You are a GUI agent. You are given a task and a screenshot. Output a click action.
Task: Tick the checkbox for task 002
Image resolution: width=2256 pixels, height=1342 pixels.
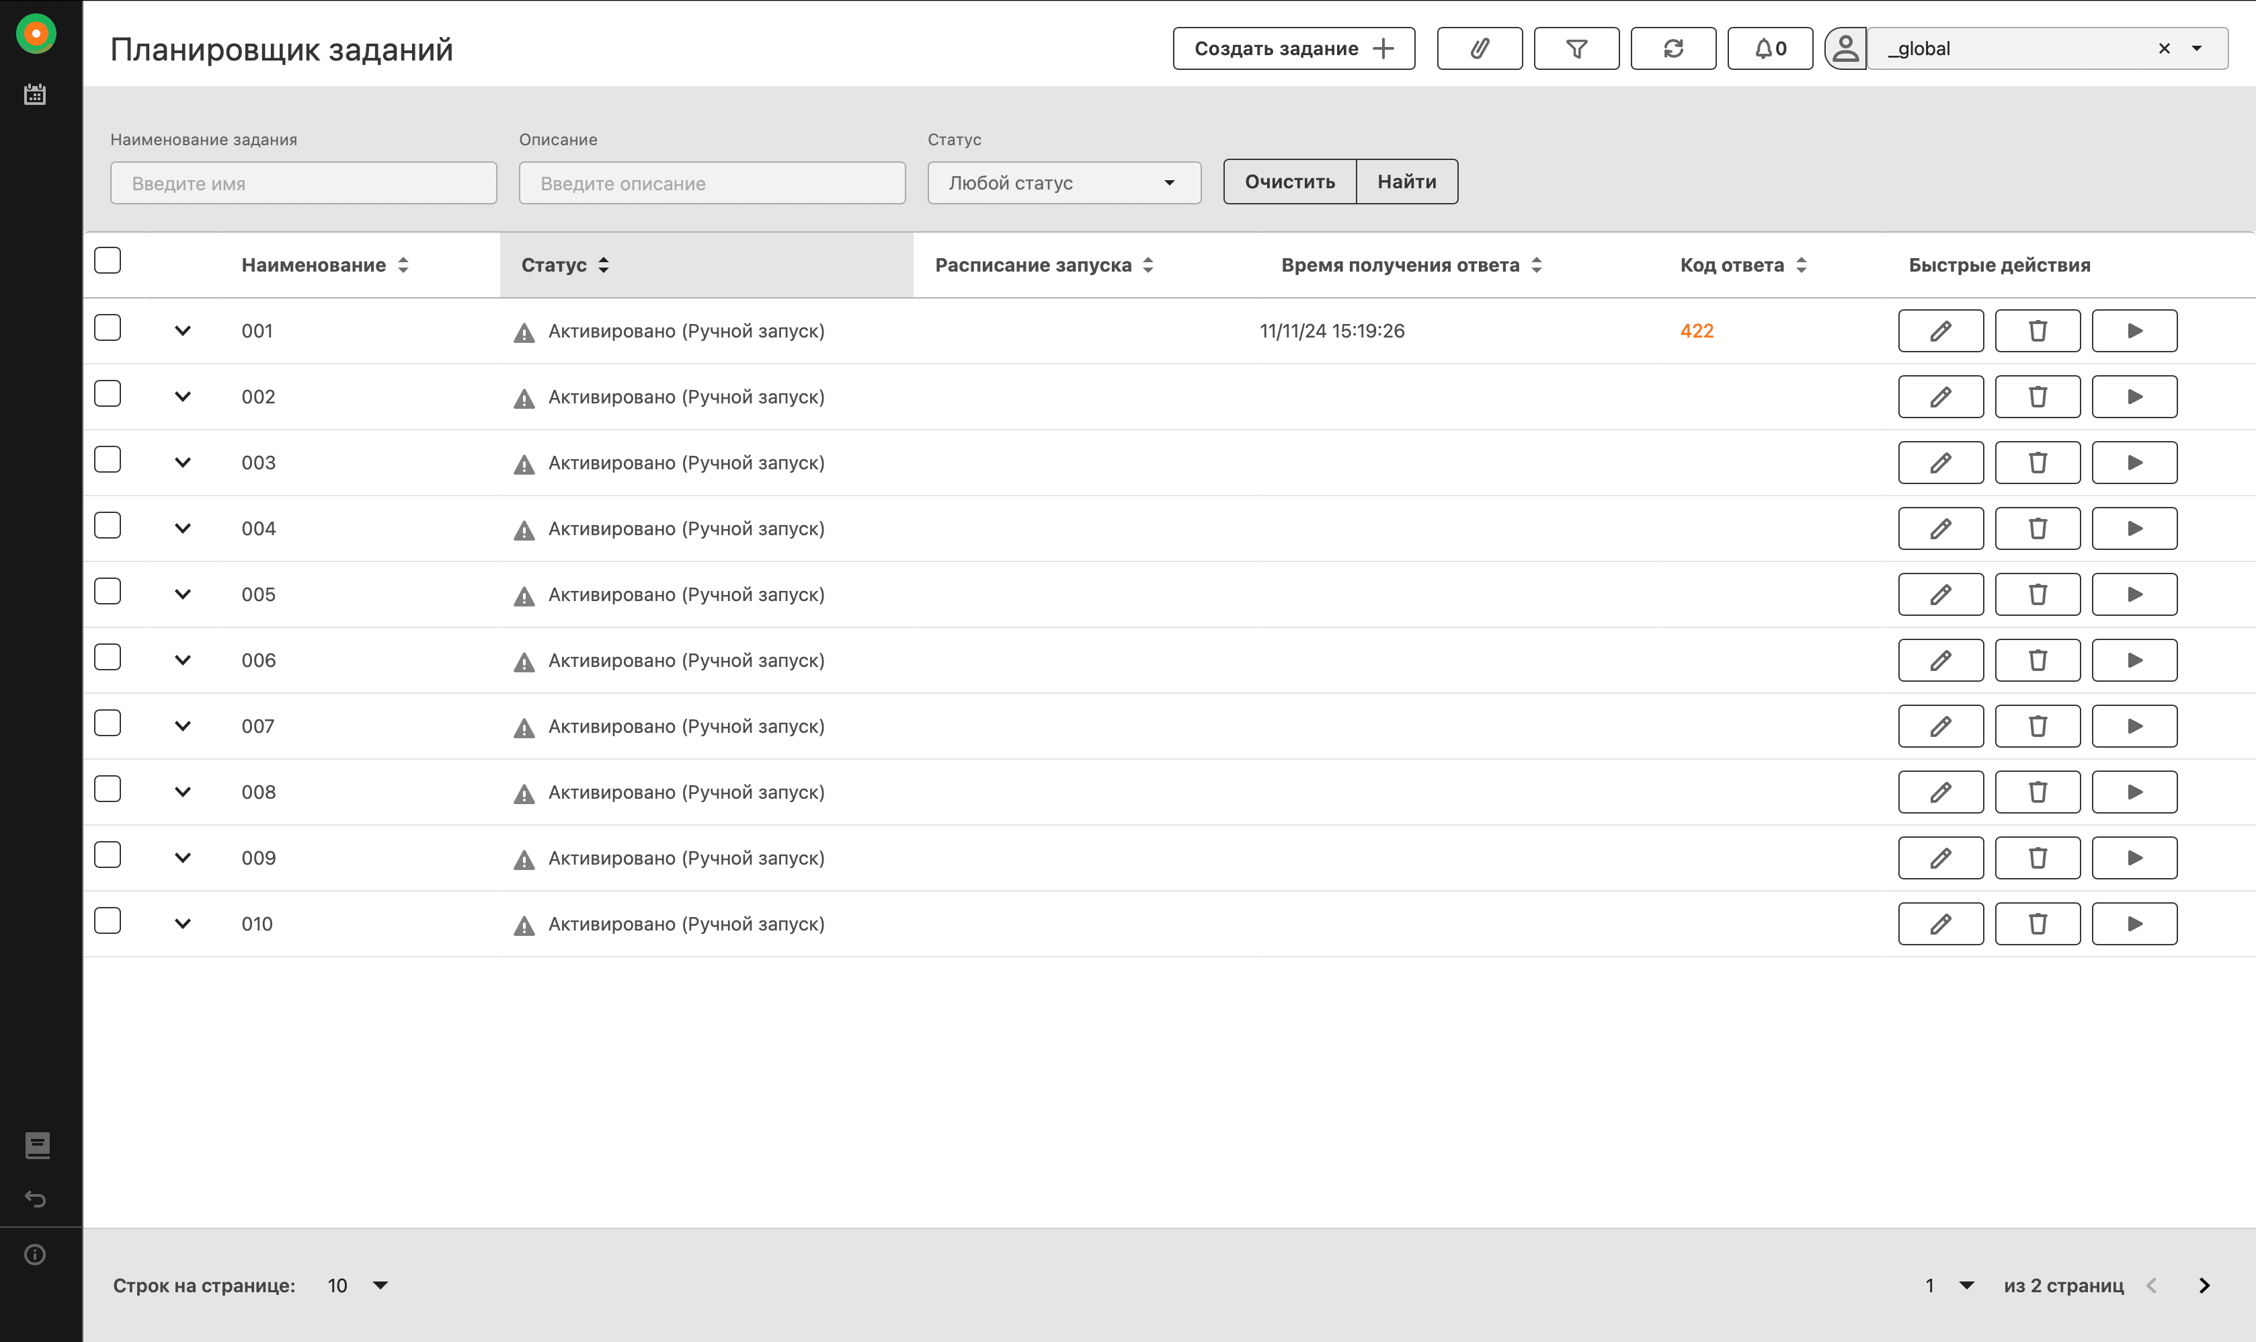[108, 393]
